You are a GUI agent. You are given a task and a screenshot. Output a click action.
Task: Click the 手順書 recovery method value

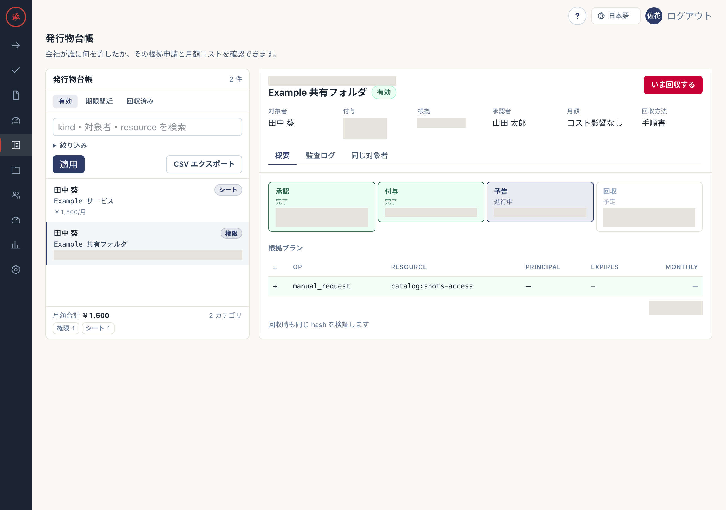[653, 123]
